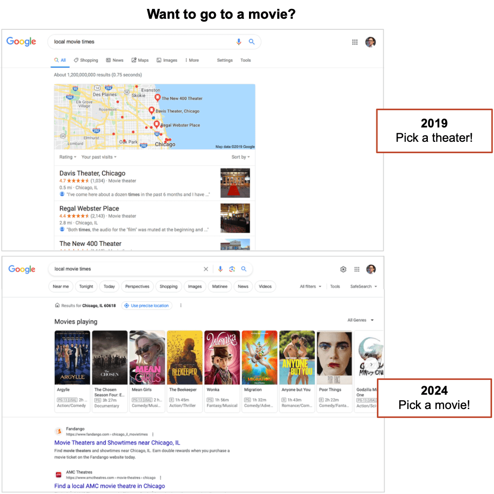Click the Google Lens camera icon

tap(232, 269)
